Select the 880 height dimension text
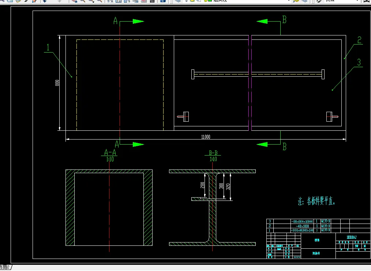This screenshot has height=271, width=371. (57, 83)
